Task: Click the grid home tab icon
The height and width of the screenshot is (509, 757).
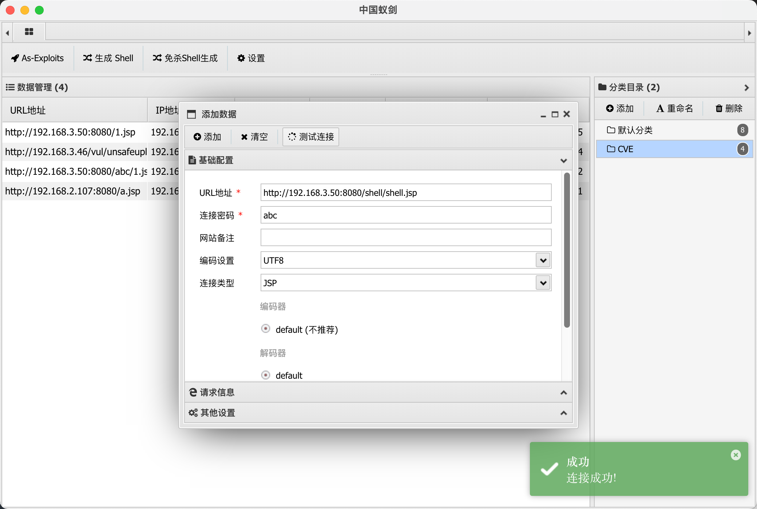Action: pyautogui.click(x=29, y=32)
